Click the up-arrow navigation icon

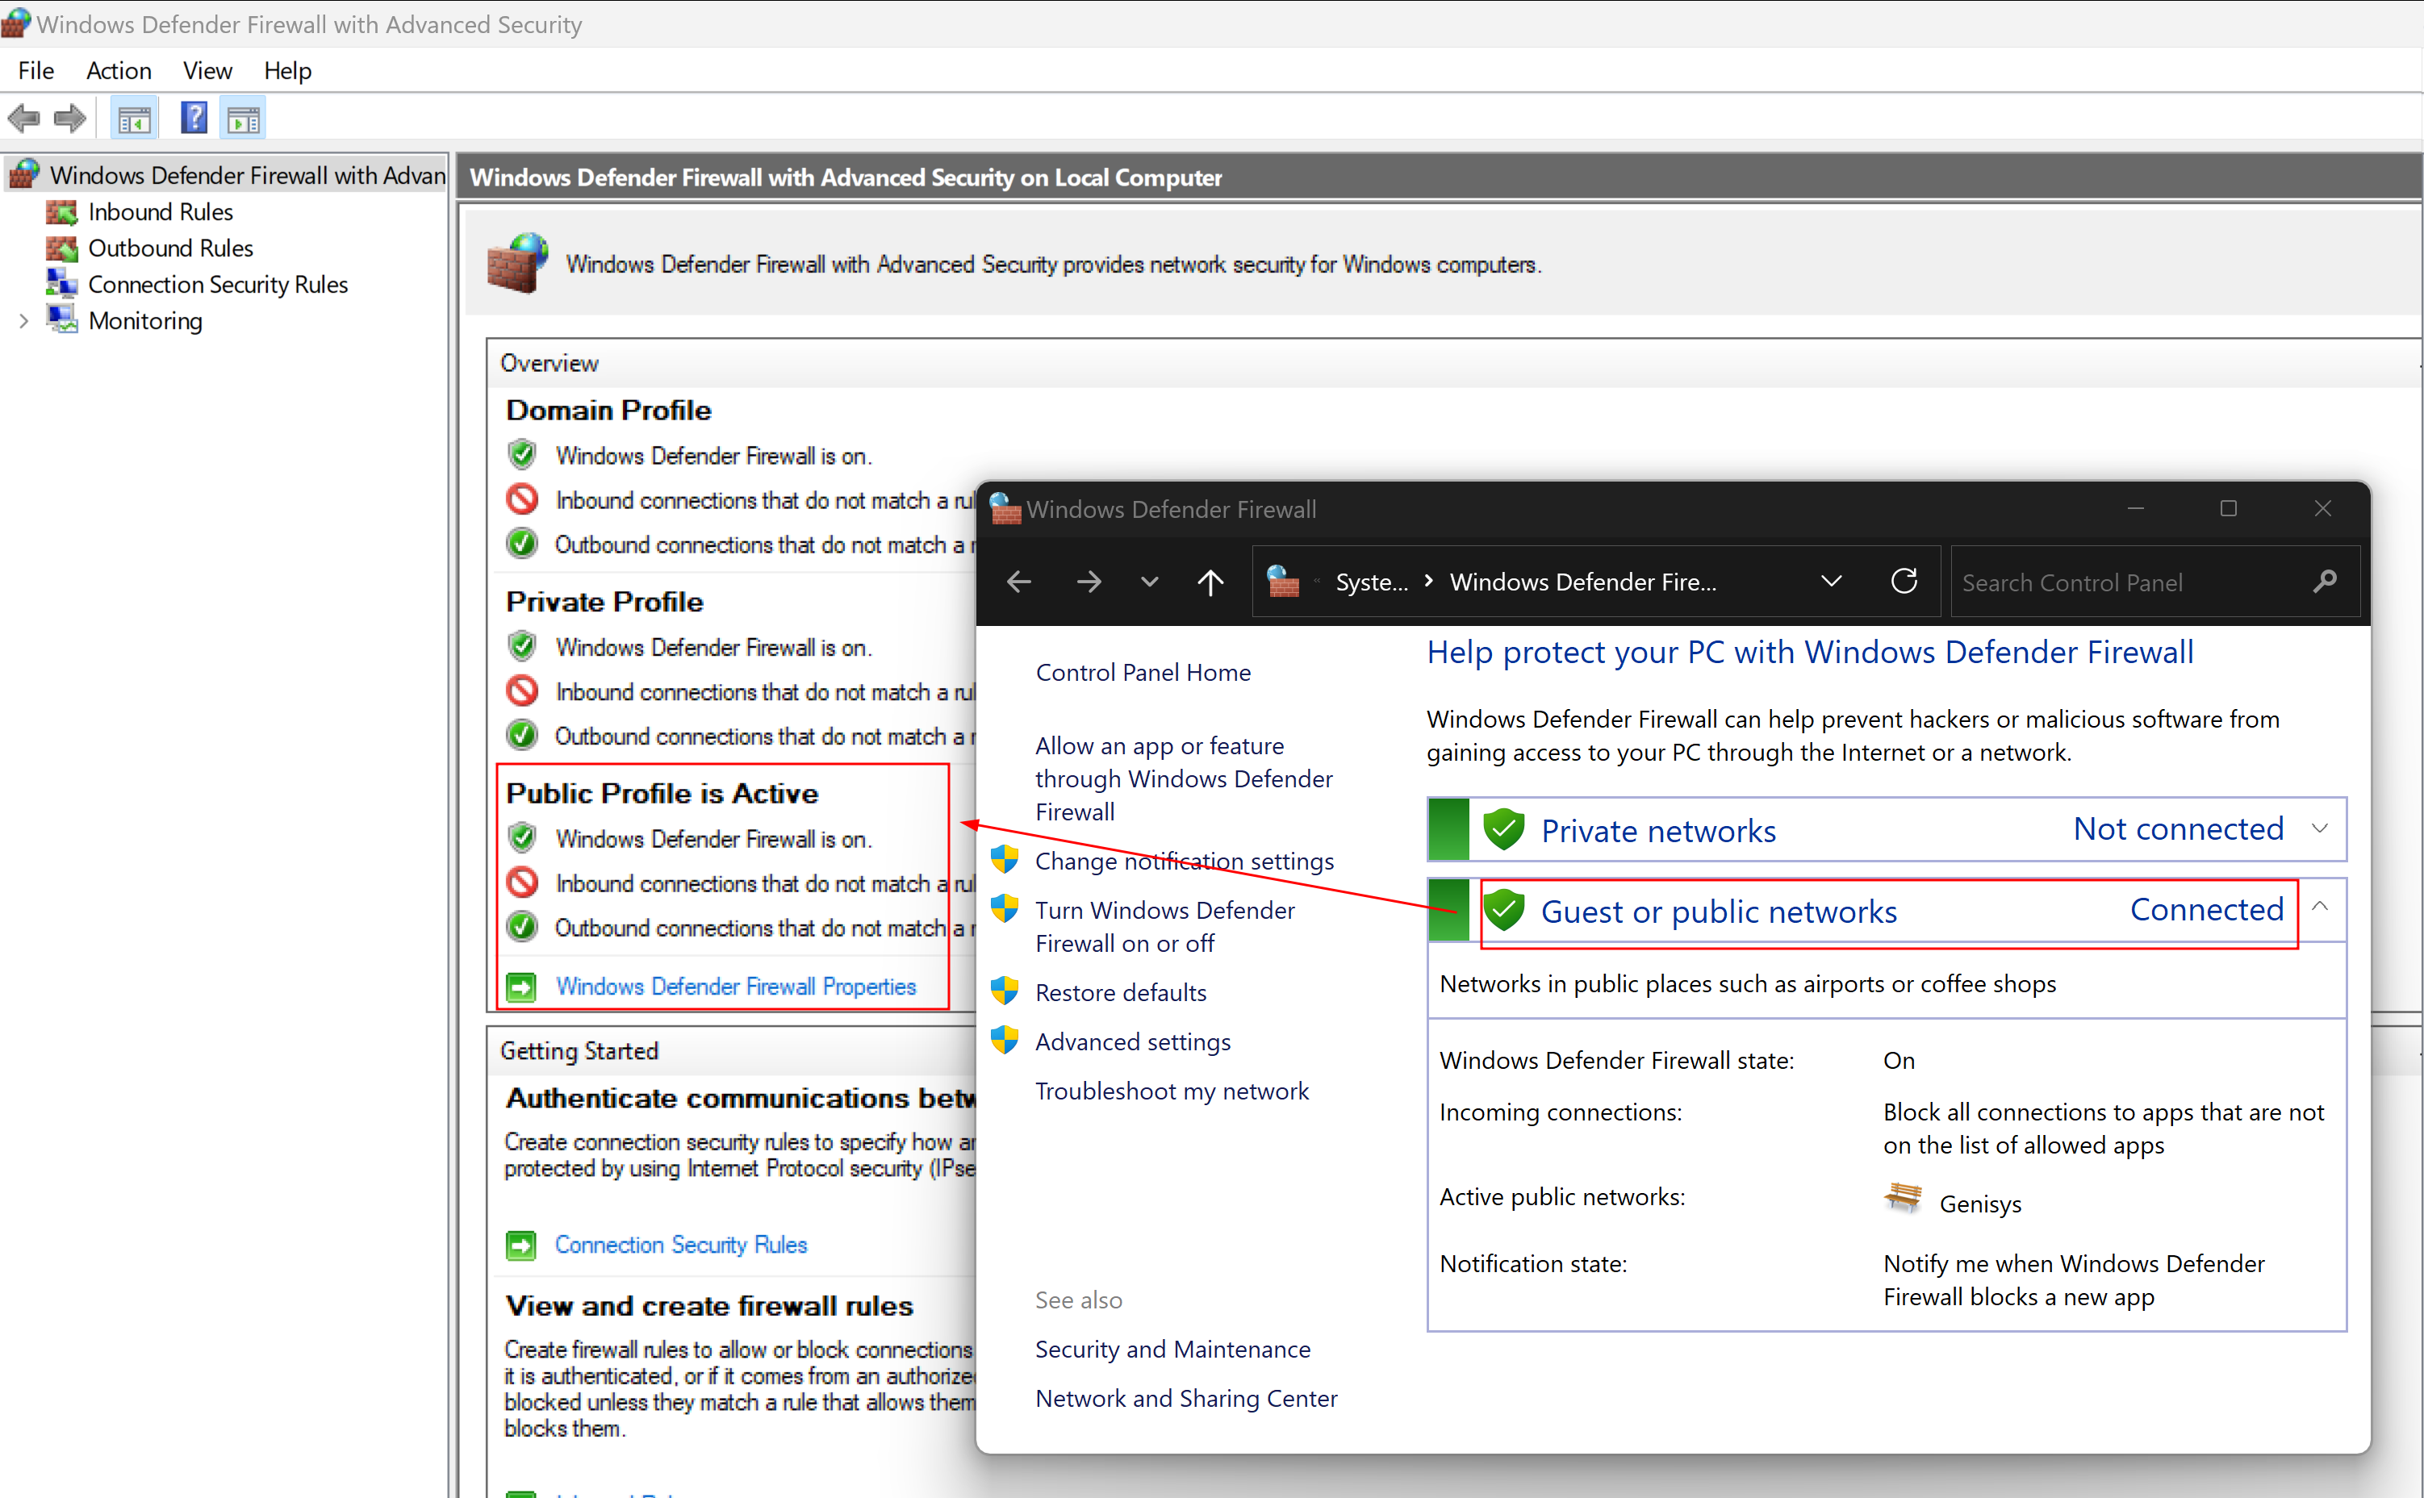(1210, 582)
